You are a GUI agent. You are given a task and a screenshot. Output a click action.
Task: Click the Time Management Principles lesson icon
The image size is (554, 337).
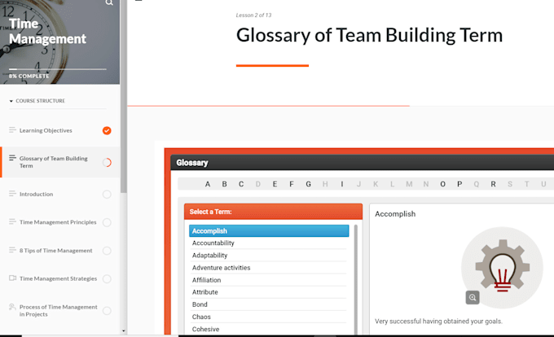tap(12, 221)
